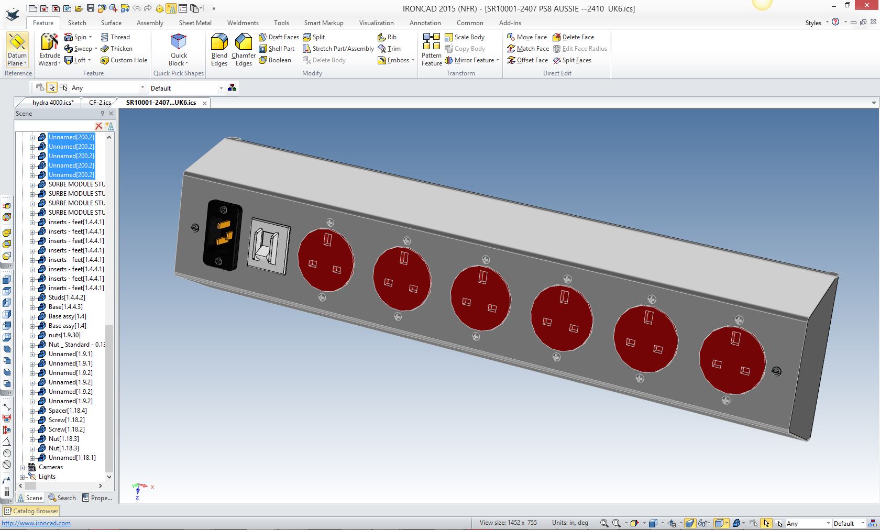Open the www.ironcad.com link

pyautogui.click(x=36, y=523)
